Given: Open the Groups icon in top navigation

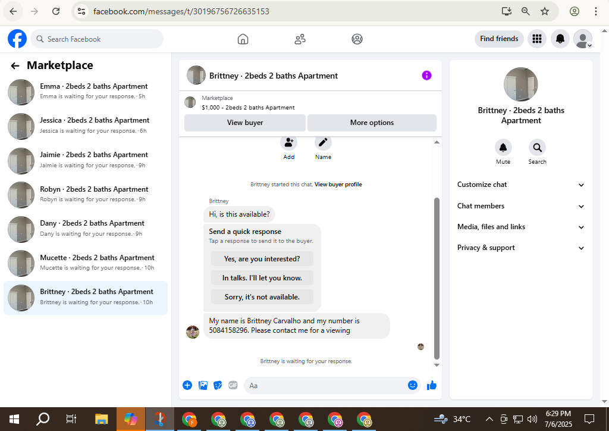Looking at the screenshot, I should click(357, 39).
